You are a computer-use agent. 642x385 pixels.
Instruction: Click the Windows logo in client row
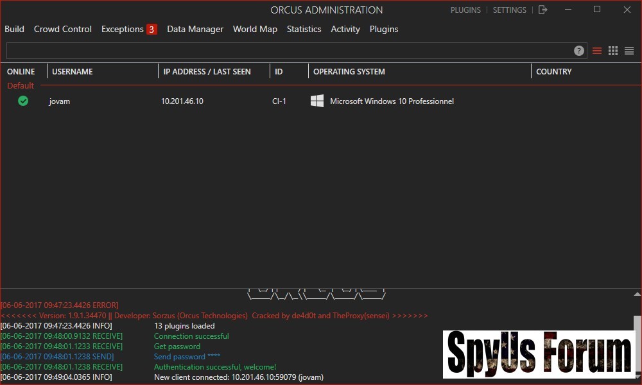[x=317, y=101]
